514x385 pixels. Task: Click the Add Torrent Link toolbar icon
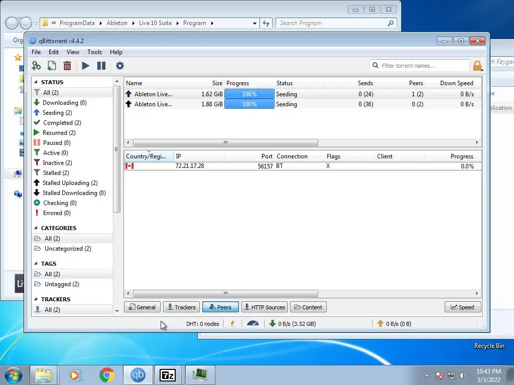pyautogui.click(x=36, y=66)
